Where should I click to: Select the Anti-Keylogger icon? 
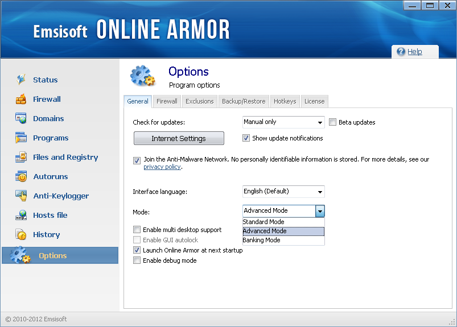pyautogui.click(x=21, y=196)
